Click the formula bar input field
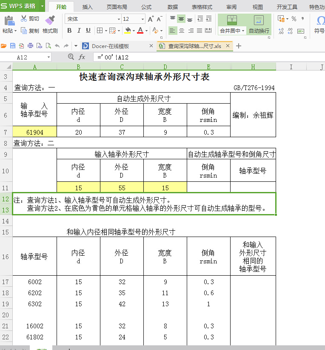This screenshot has width=325, height=350. (209, 57)
